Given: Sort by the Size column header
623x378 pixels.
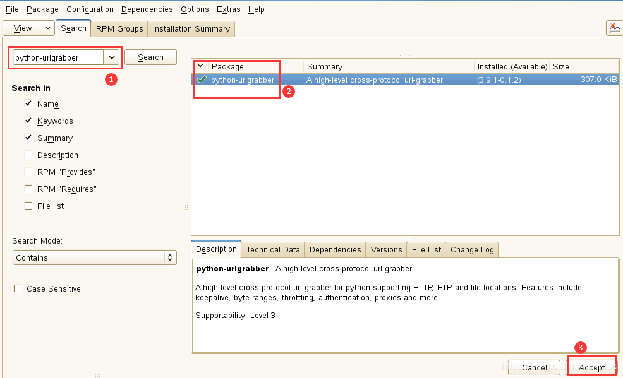Looking at the screenshot, I should coord(584,66).
